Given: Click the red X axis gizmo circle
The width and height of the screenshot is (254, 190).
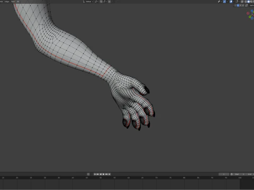Looking at the screenshot, I should click(x=248, y=13).
